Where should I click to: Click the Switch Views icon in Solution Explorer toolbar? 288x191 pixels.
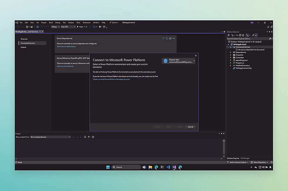click(x=228, y=35)
